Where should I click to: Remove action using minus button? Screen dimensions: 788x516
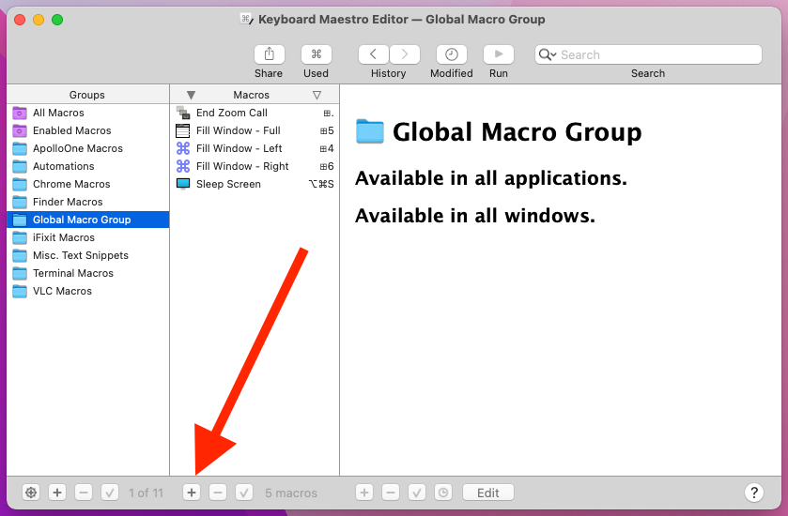click(391, 493)
